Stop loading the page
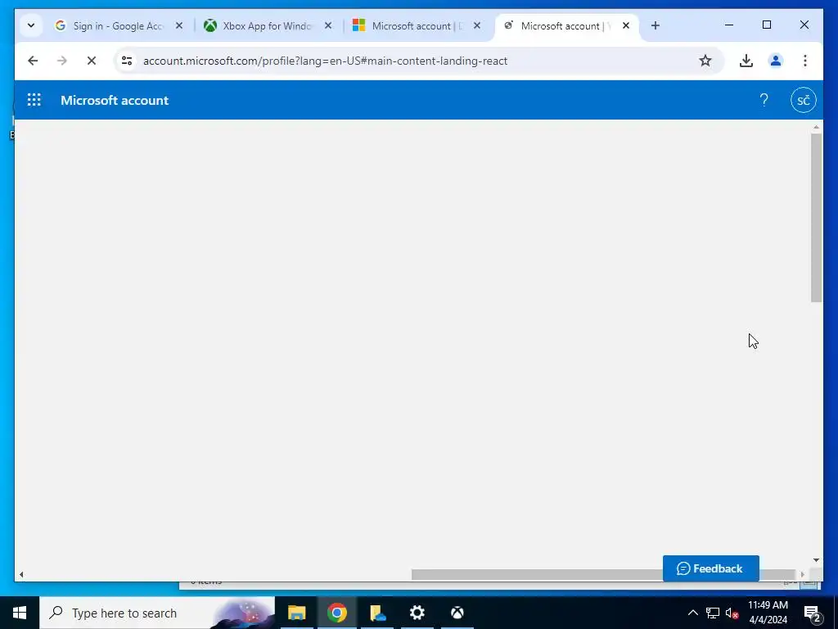 [x=92, y=61]
